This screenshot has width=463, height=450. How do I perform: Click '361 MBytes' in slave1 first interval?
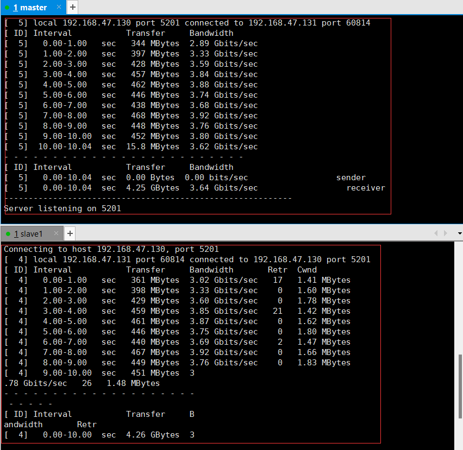tap(155, 280)
